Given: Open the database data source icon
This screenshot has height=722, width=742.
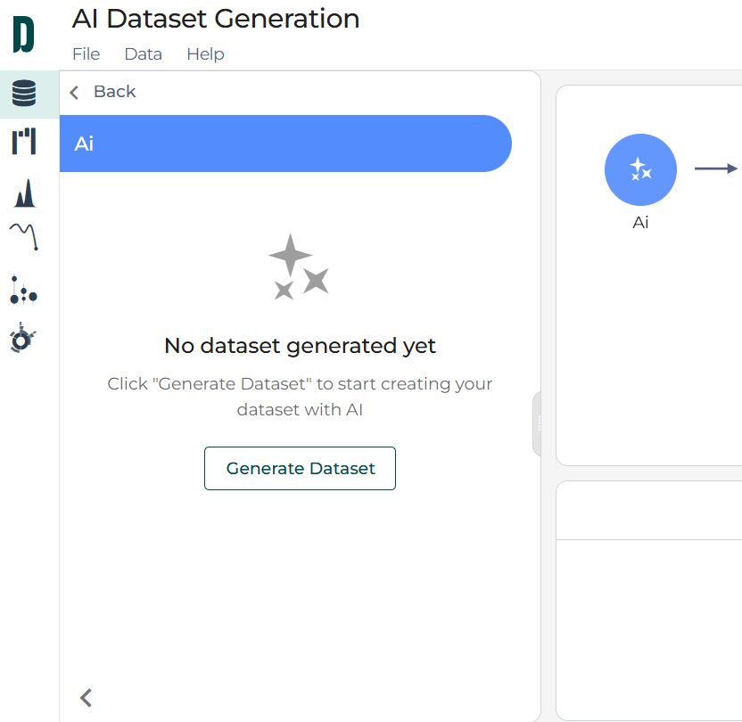Looking at the screenshot, I should click(24, 93).
